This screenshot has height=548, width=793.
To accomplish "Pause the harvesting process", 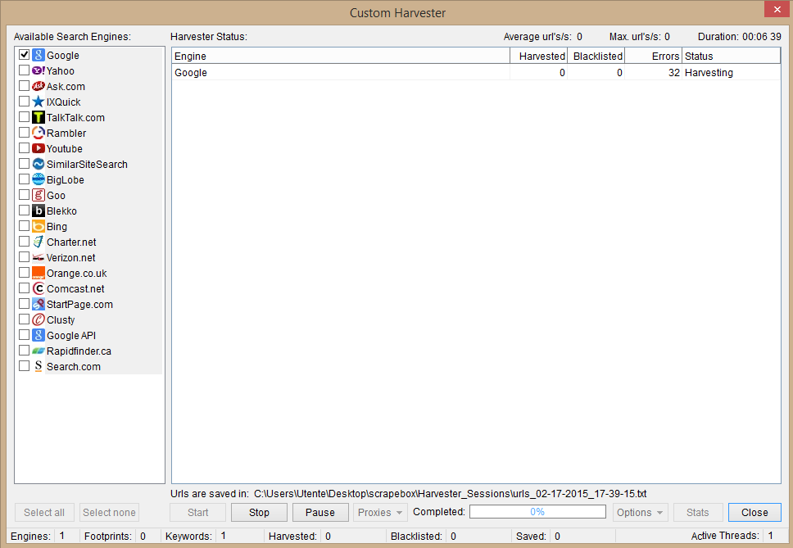I will pyautogui.click(x=320, y=513).
